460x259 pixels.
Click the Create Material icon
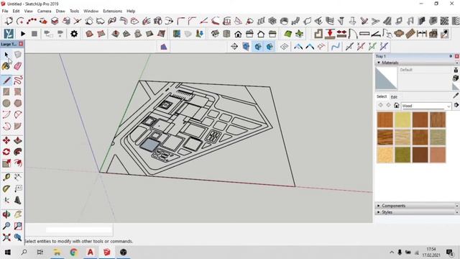pos(456,78)
